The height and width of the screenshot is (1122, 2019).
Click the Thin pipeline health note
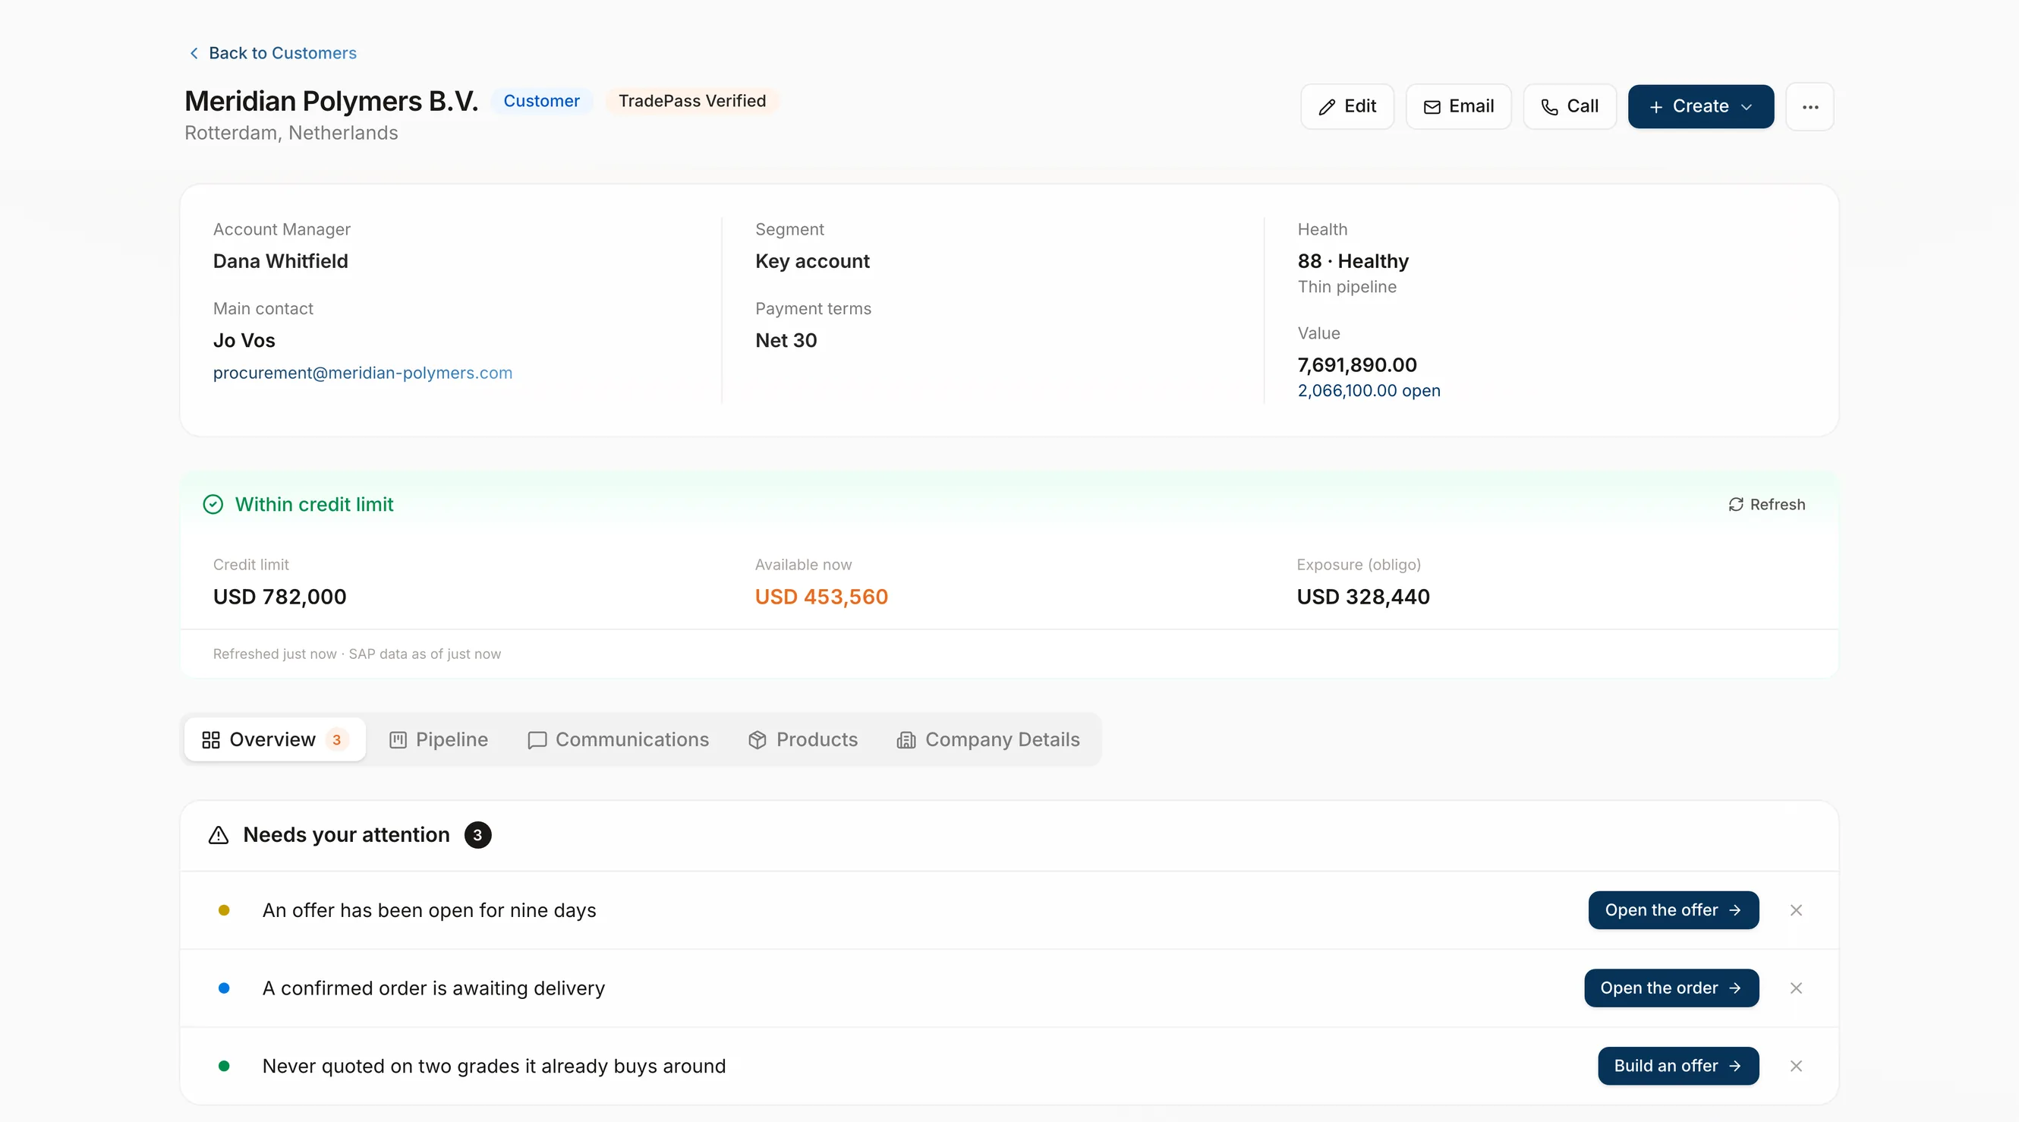click(x=1347, y=287)
